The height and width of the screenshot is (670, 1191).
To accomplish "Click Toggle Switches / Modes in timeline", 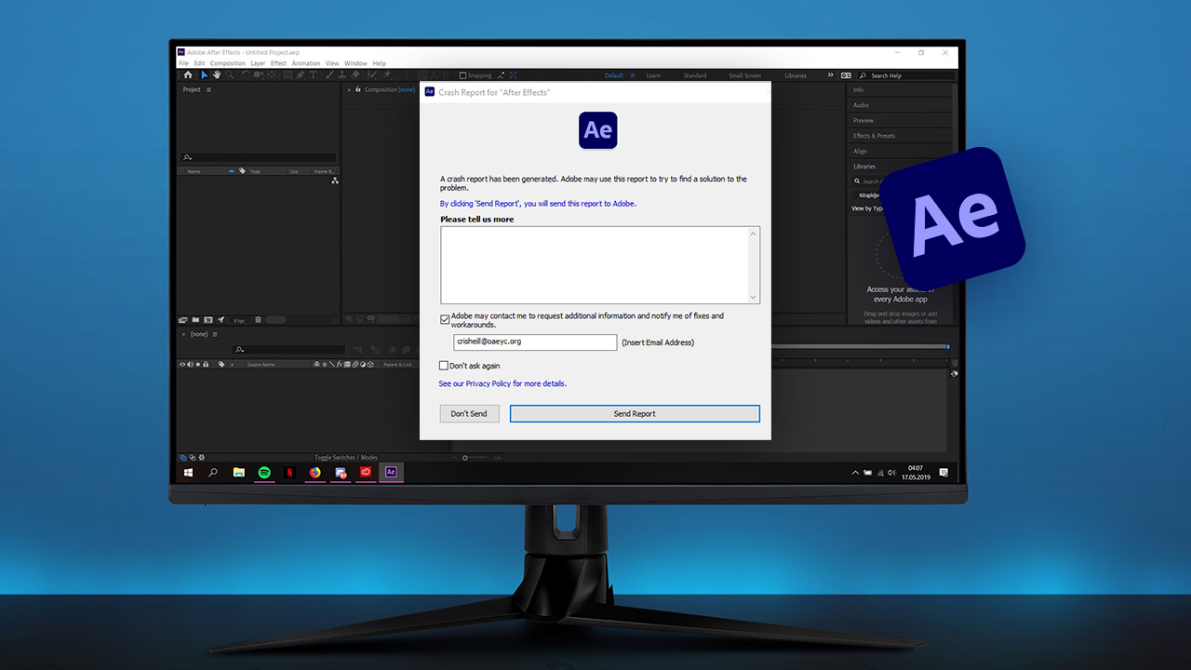I will [346, 458].
